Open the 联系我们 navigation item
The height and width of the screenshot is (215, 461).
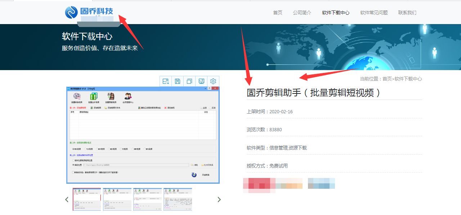click(x=407, y=13)
